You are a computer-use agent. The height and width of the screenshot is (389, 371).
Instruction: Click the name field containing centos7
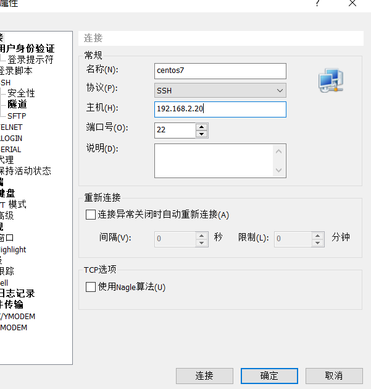tap(220, 71)
